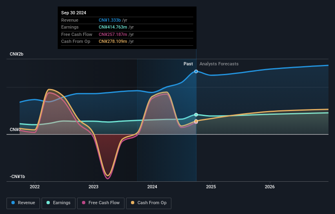Click the blue Revenue data point marker

(x=196, y=71)
